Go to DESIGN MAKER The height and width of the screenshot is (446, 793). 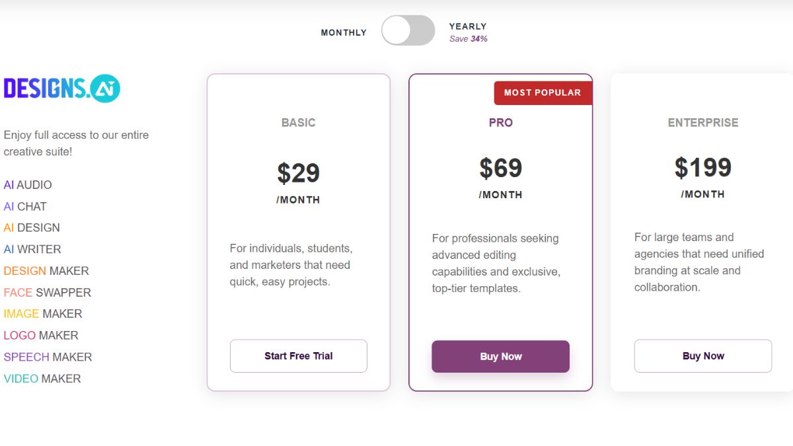click(x=46, y=271)
